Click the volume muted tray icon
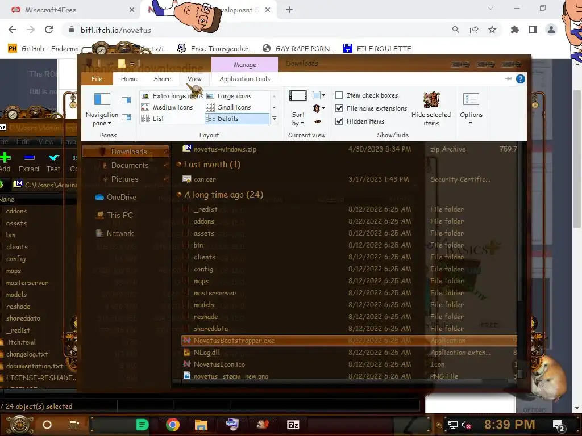 pos(466,425)
